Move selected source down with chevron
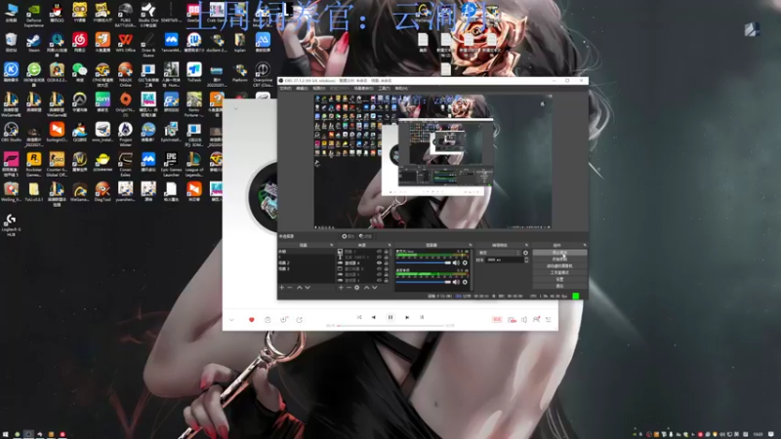Image resolution: width=781 pixels, height=439 pixels. click(375, 288)
